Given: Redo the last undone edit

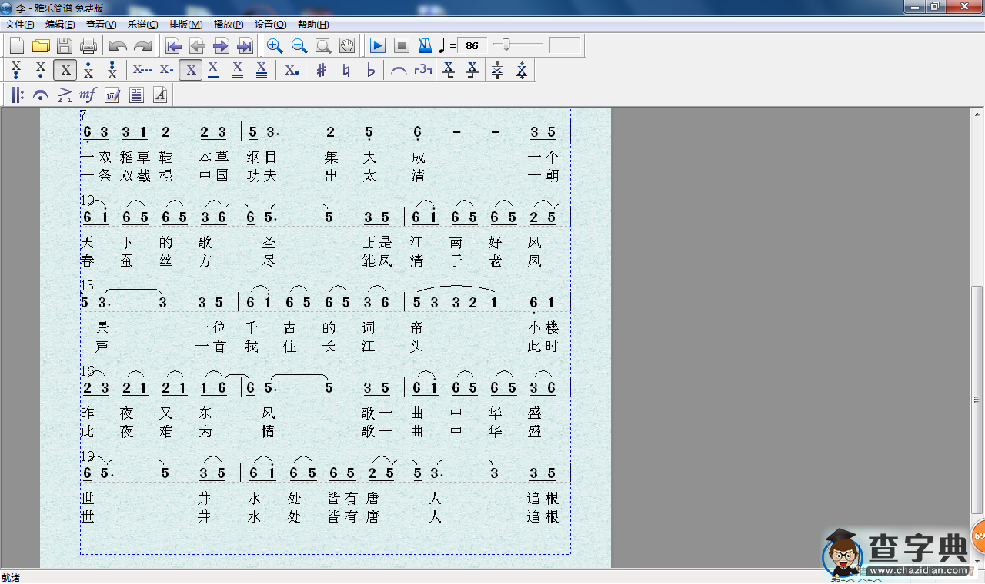Looking at the screenshot, I should [x=142, y=45].
